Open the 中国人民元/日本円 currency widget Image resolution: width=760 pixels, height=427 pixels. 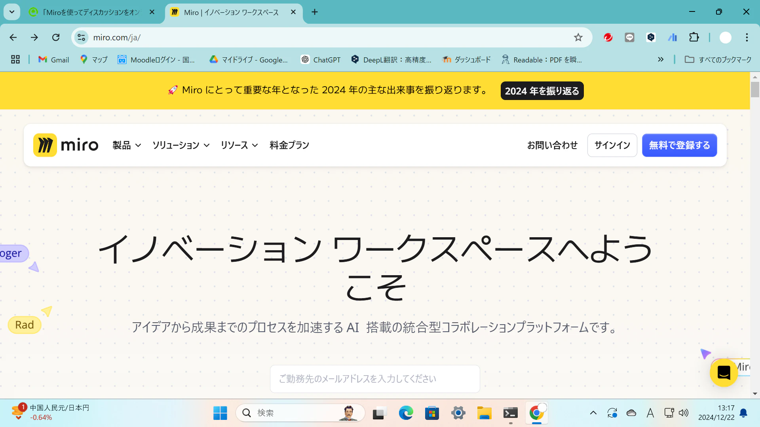coord(50,413)
